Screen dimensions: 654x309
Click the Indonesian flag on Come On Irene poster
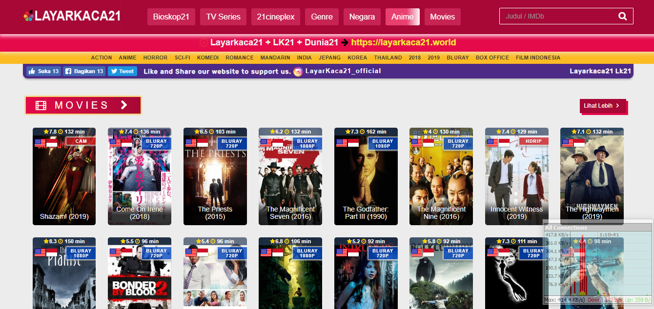pos(126,143)
